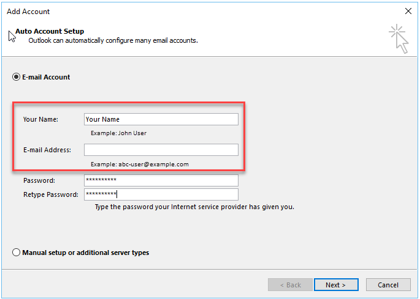420x299 pixels.
Task: Click the "Your Name:" field label
Action: [40, 119]
